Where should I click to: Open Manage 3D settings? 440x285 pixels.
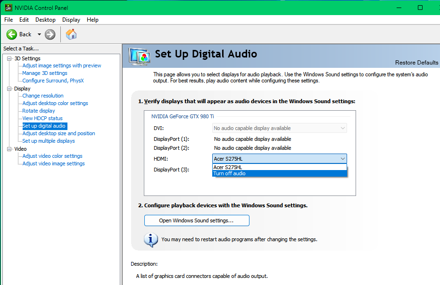point(45,73)
